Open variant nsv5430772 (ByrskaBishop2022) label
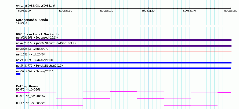 click(x=39, y=66)
